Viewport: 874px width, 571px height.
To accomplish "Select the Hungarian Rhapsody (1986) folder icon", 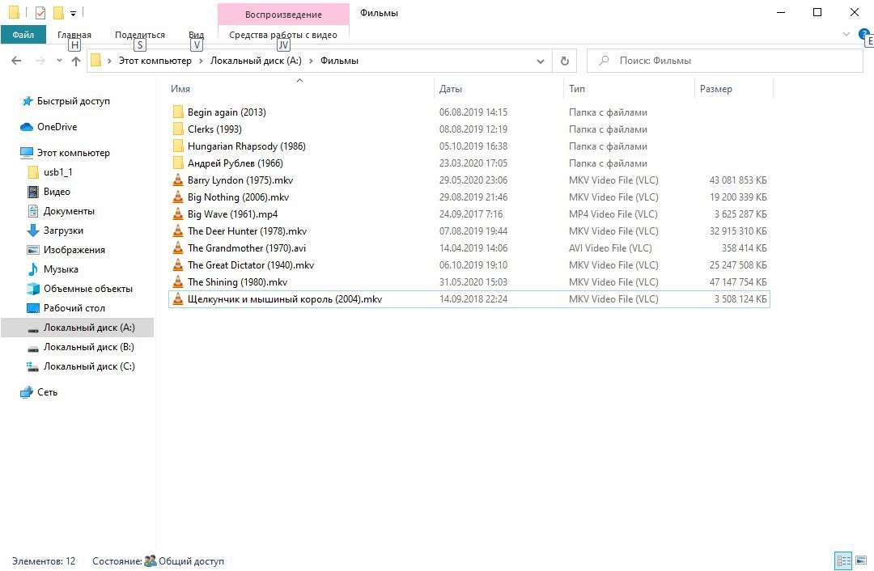I will click(x=178, y=146).
